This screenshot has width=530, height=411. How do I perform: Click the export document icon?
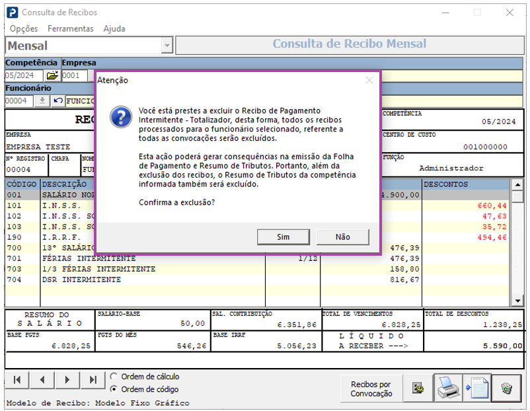tap(477, 389)
